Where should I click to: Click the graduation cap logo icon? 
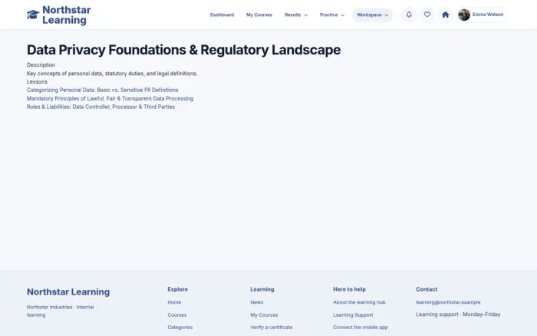pyautogui.click(x=33, y=15)
